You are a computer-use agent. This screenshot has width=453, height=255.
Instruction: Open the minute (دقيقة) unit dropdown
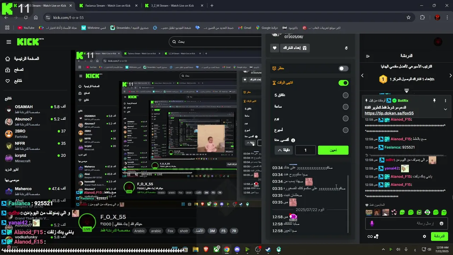(284, 150)
